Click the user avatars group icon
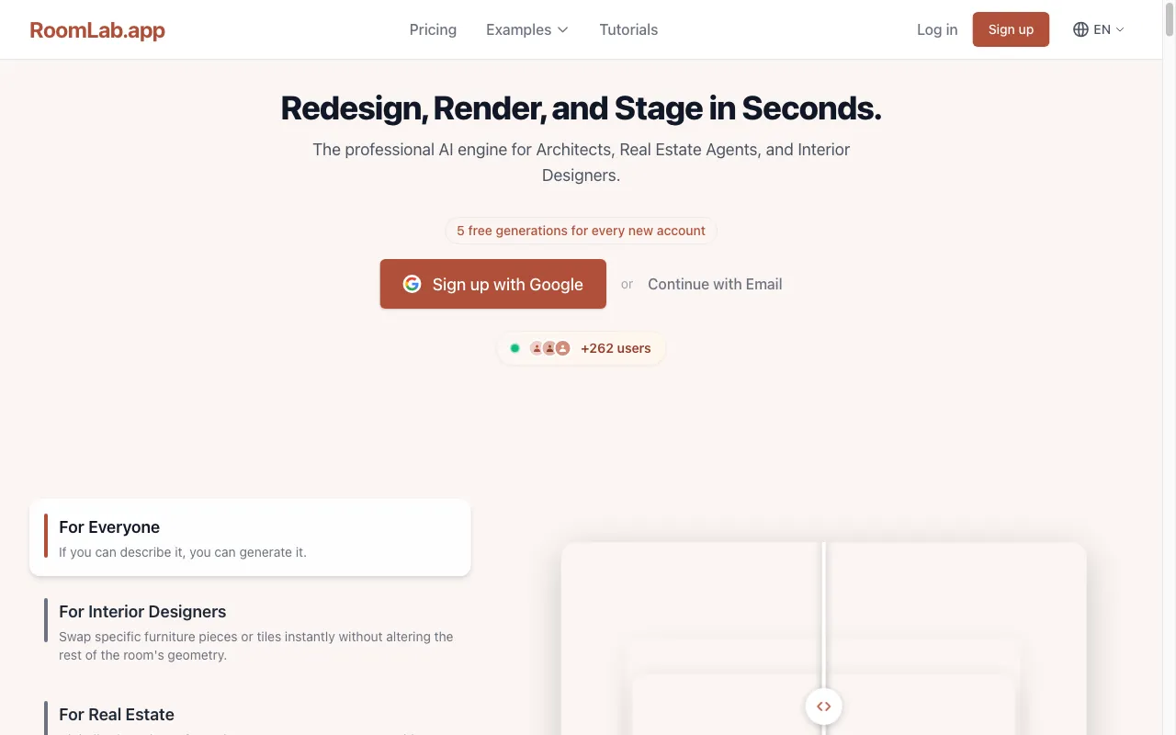This screenshot has width=1176, height=735. (x=549, y=348)
